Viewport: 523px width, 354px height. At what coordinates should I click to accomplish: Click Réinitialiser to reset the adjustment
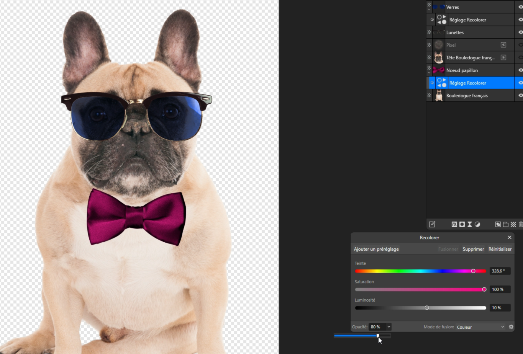point(500,249)
